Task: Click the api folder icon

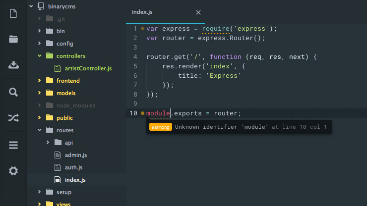Action: coord(58,143)
